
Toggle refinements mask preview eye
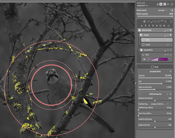(140, 94)
